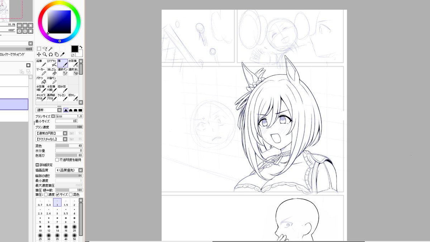The width and height of the screenshot is (430, 242).
Task: Pick the 旧水彩 old watercolor brush
Action: point(62,89)
